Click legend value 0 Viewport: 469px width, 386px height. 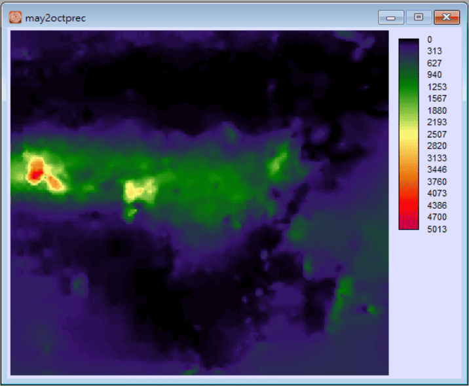[x=430, y=39]
